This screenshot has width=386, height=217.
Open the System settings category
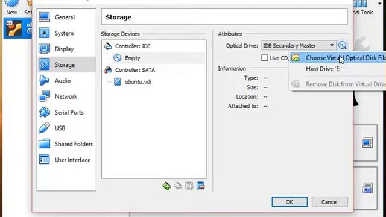click(66, 33)
